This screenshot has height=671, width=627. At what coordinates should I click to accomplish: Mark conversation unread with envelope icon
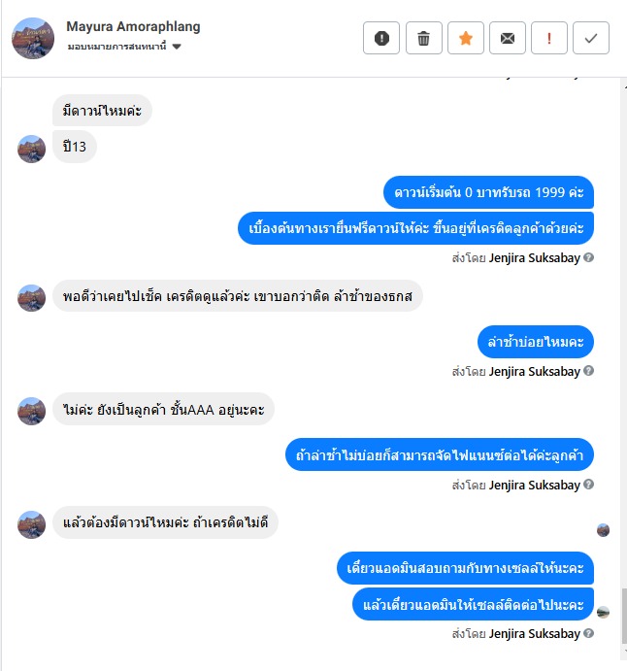click(x=508, y=38)
